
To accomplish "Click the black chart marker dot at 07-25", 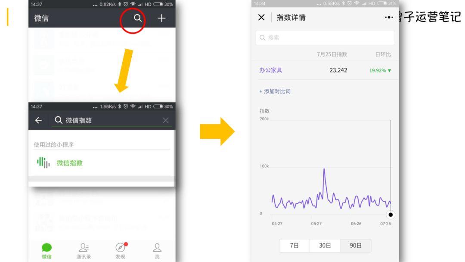I will point(391,215).
